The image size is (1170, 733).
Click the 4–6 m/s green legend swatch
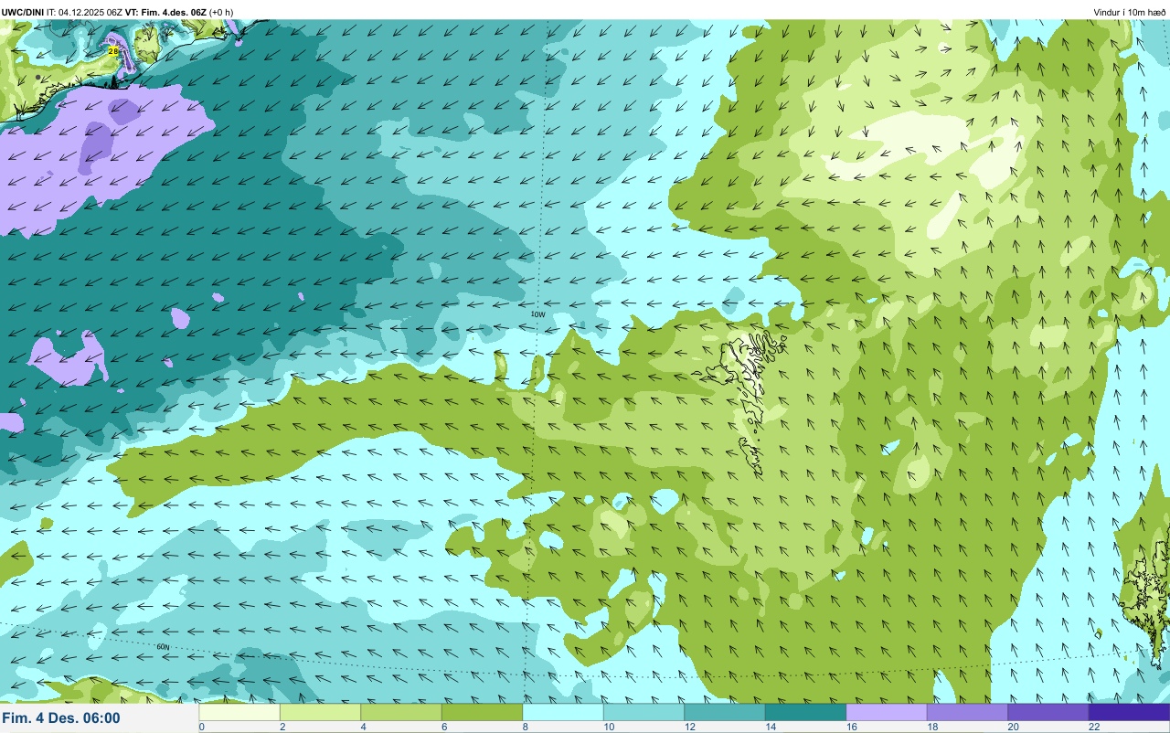coord(401,712)
